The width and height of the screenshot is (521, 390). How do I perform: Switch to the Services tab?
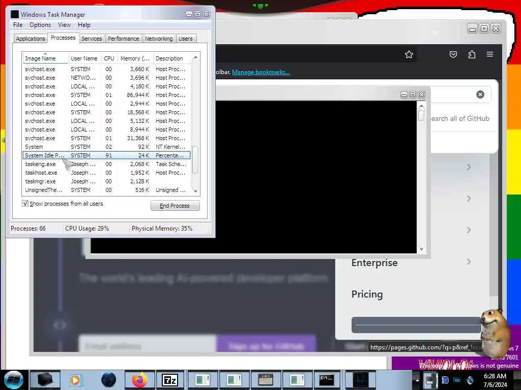[92, 39]
